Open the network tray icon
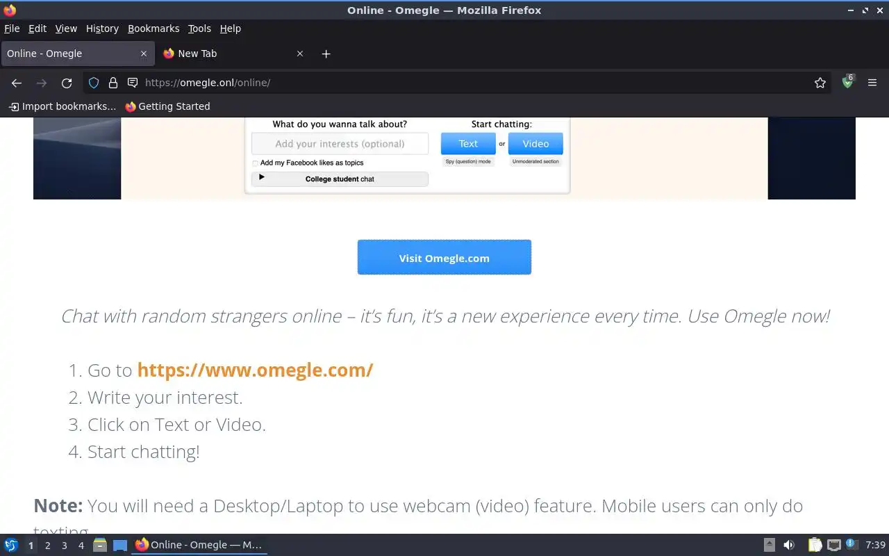Image resolution: width=889 pixels, height=556 pixels. (834, 545)
